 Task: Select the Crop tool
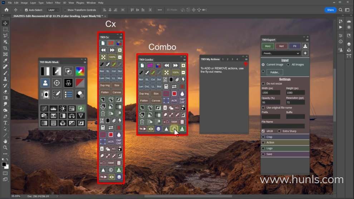tap(5, 48)
